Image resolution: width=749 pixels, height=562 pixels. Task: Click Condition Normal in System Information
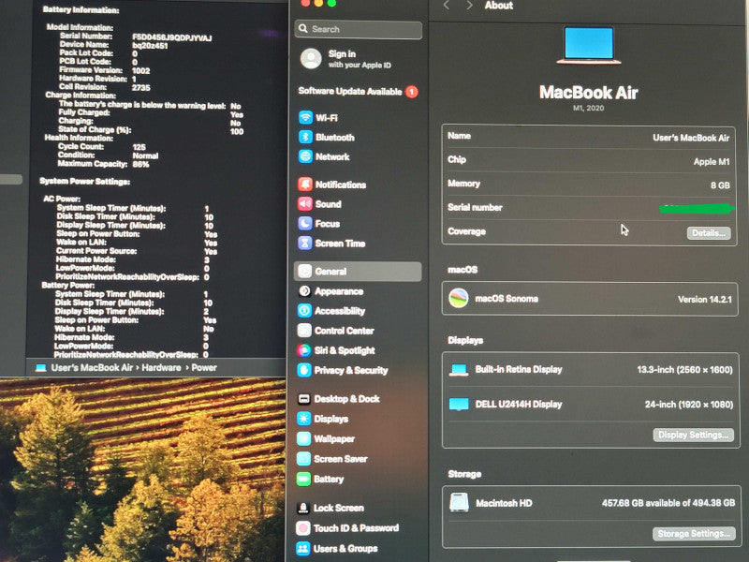(x=146, y=155)
